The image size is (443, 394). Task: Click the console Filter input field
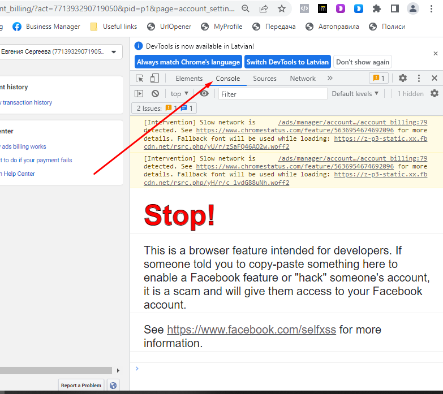tap(273, 94)
